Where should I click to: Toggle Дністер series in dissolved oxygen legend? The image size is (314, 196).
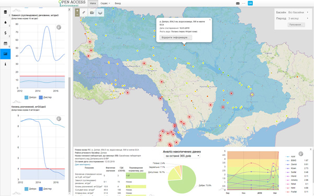click(x=45, y=189)
